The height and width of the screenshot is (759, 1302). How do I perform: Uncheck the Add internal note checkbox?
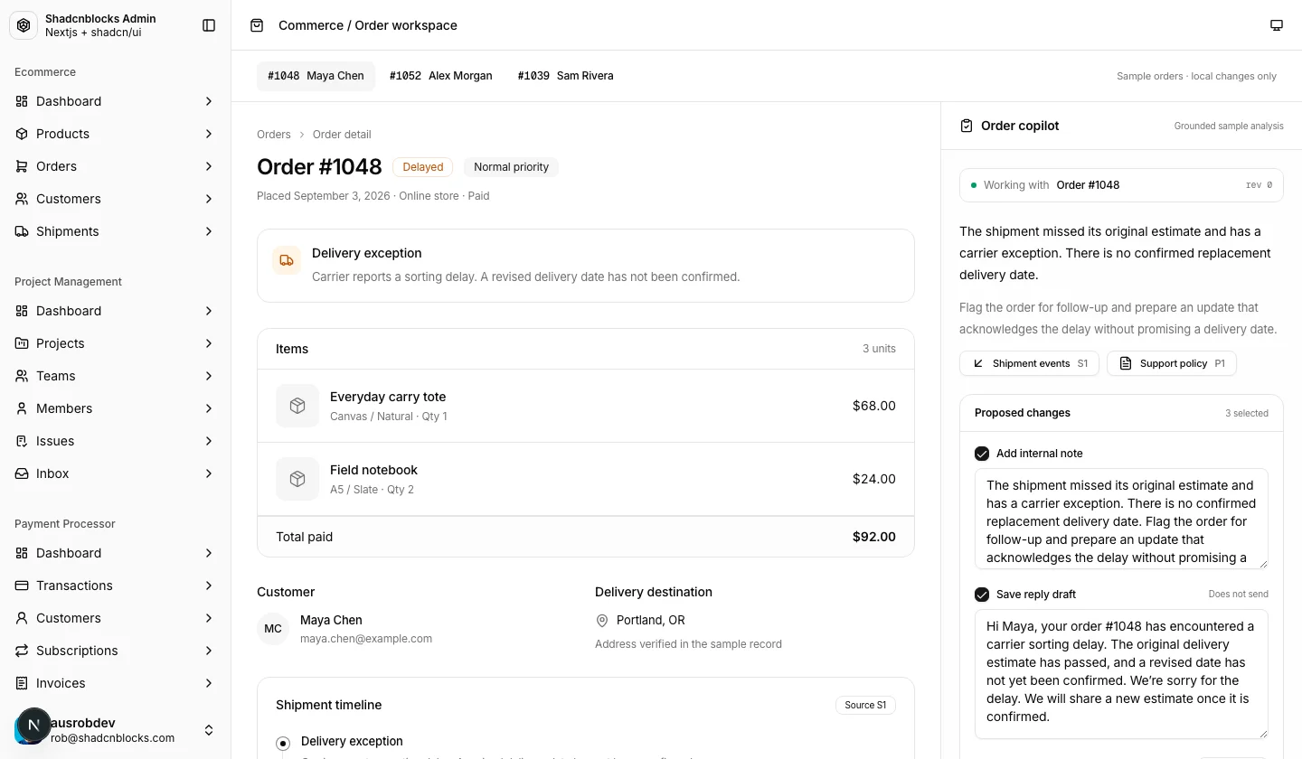tap(982, 454)
